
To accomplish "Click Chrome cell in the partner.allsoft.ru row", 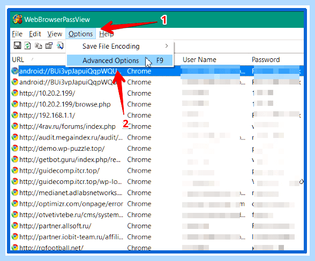I will point(139,226).
